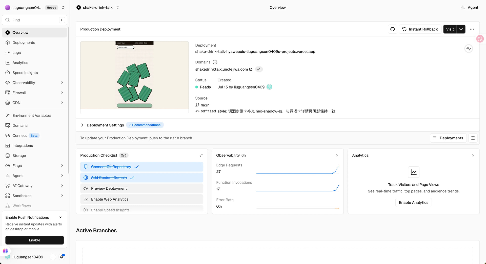
Task: Open the deployment URL link
Action: pos(255,52)
